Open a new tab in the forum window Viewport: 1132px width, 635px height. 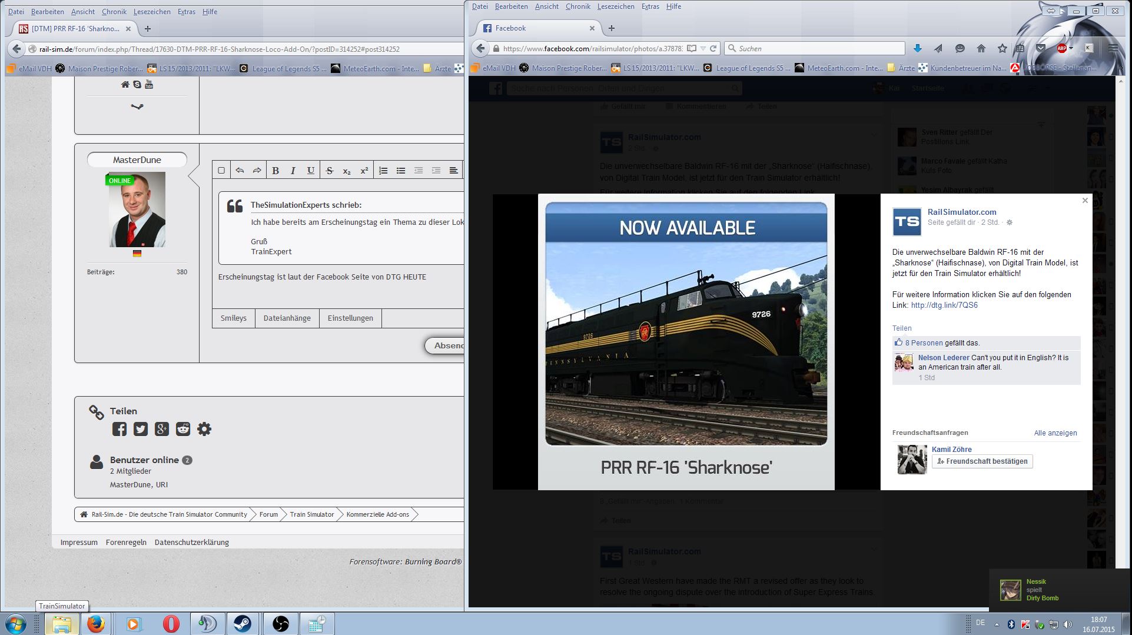coord(148,28)
